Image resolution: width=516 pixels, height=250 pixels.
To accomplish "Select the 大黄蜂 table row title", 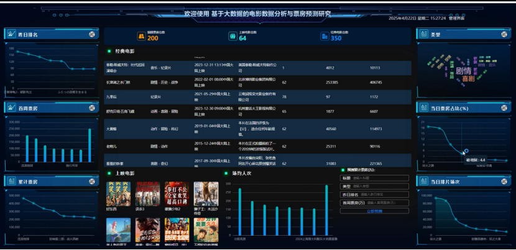I will tap(111, 129).
